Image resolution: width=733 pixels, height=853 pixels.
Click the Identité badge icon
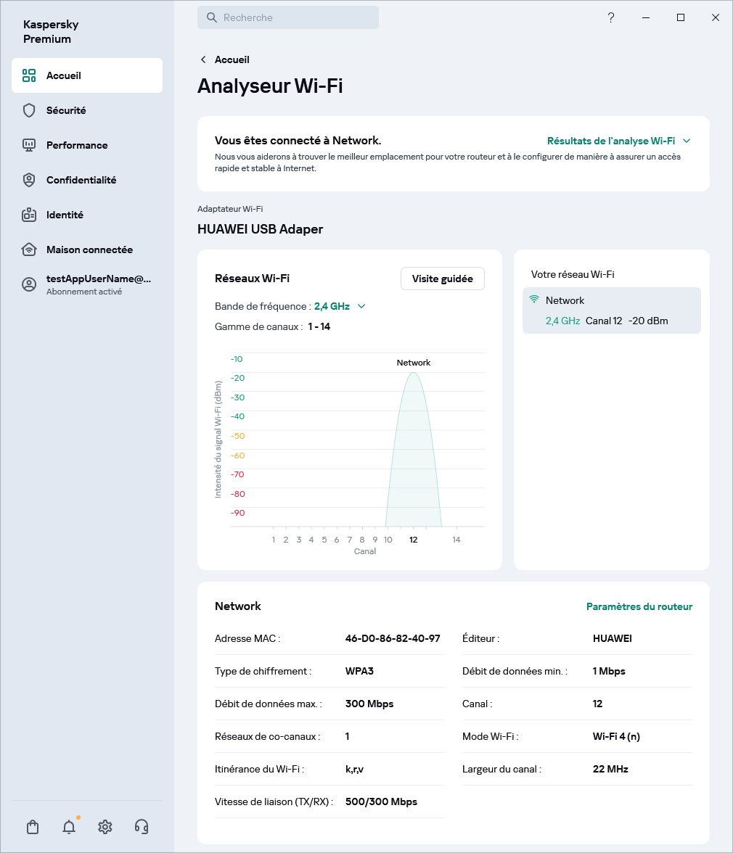tap(29, 215)
